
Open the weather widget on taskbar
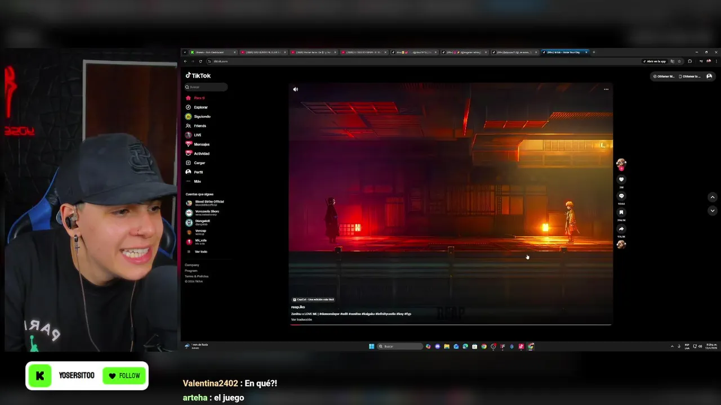(x=197, y=346)
